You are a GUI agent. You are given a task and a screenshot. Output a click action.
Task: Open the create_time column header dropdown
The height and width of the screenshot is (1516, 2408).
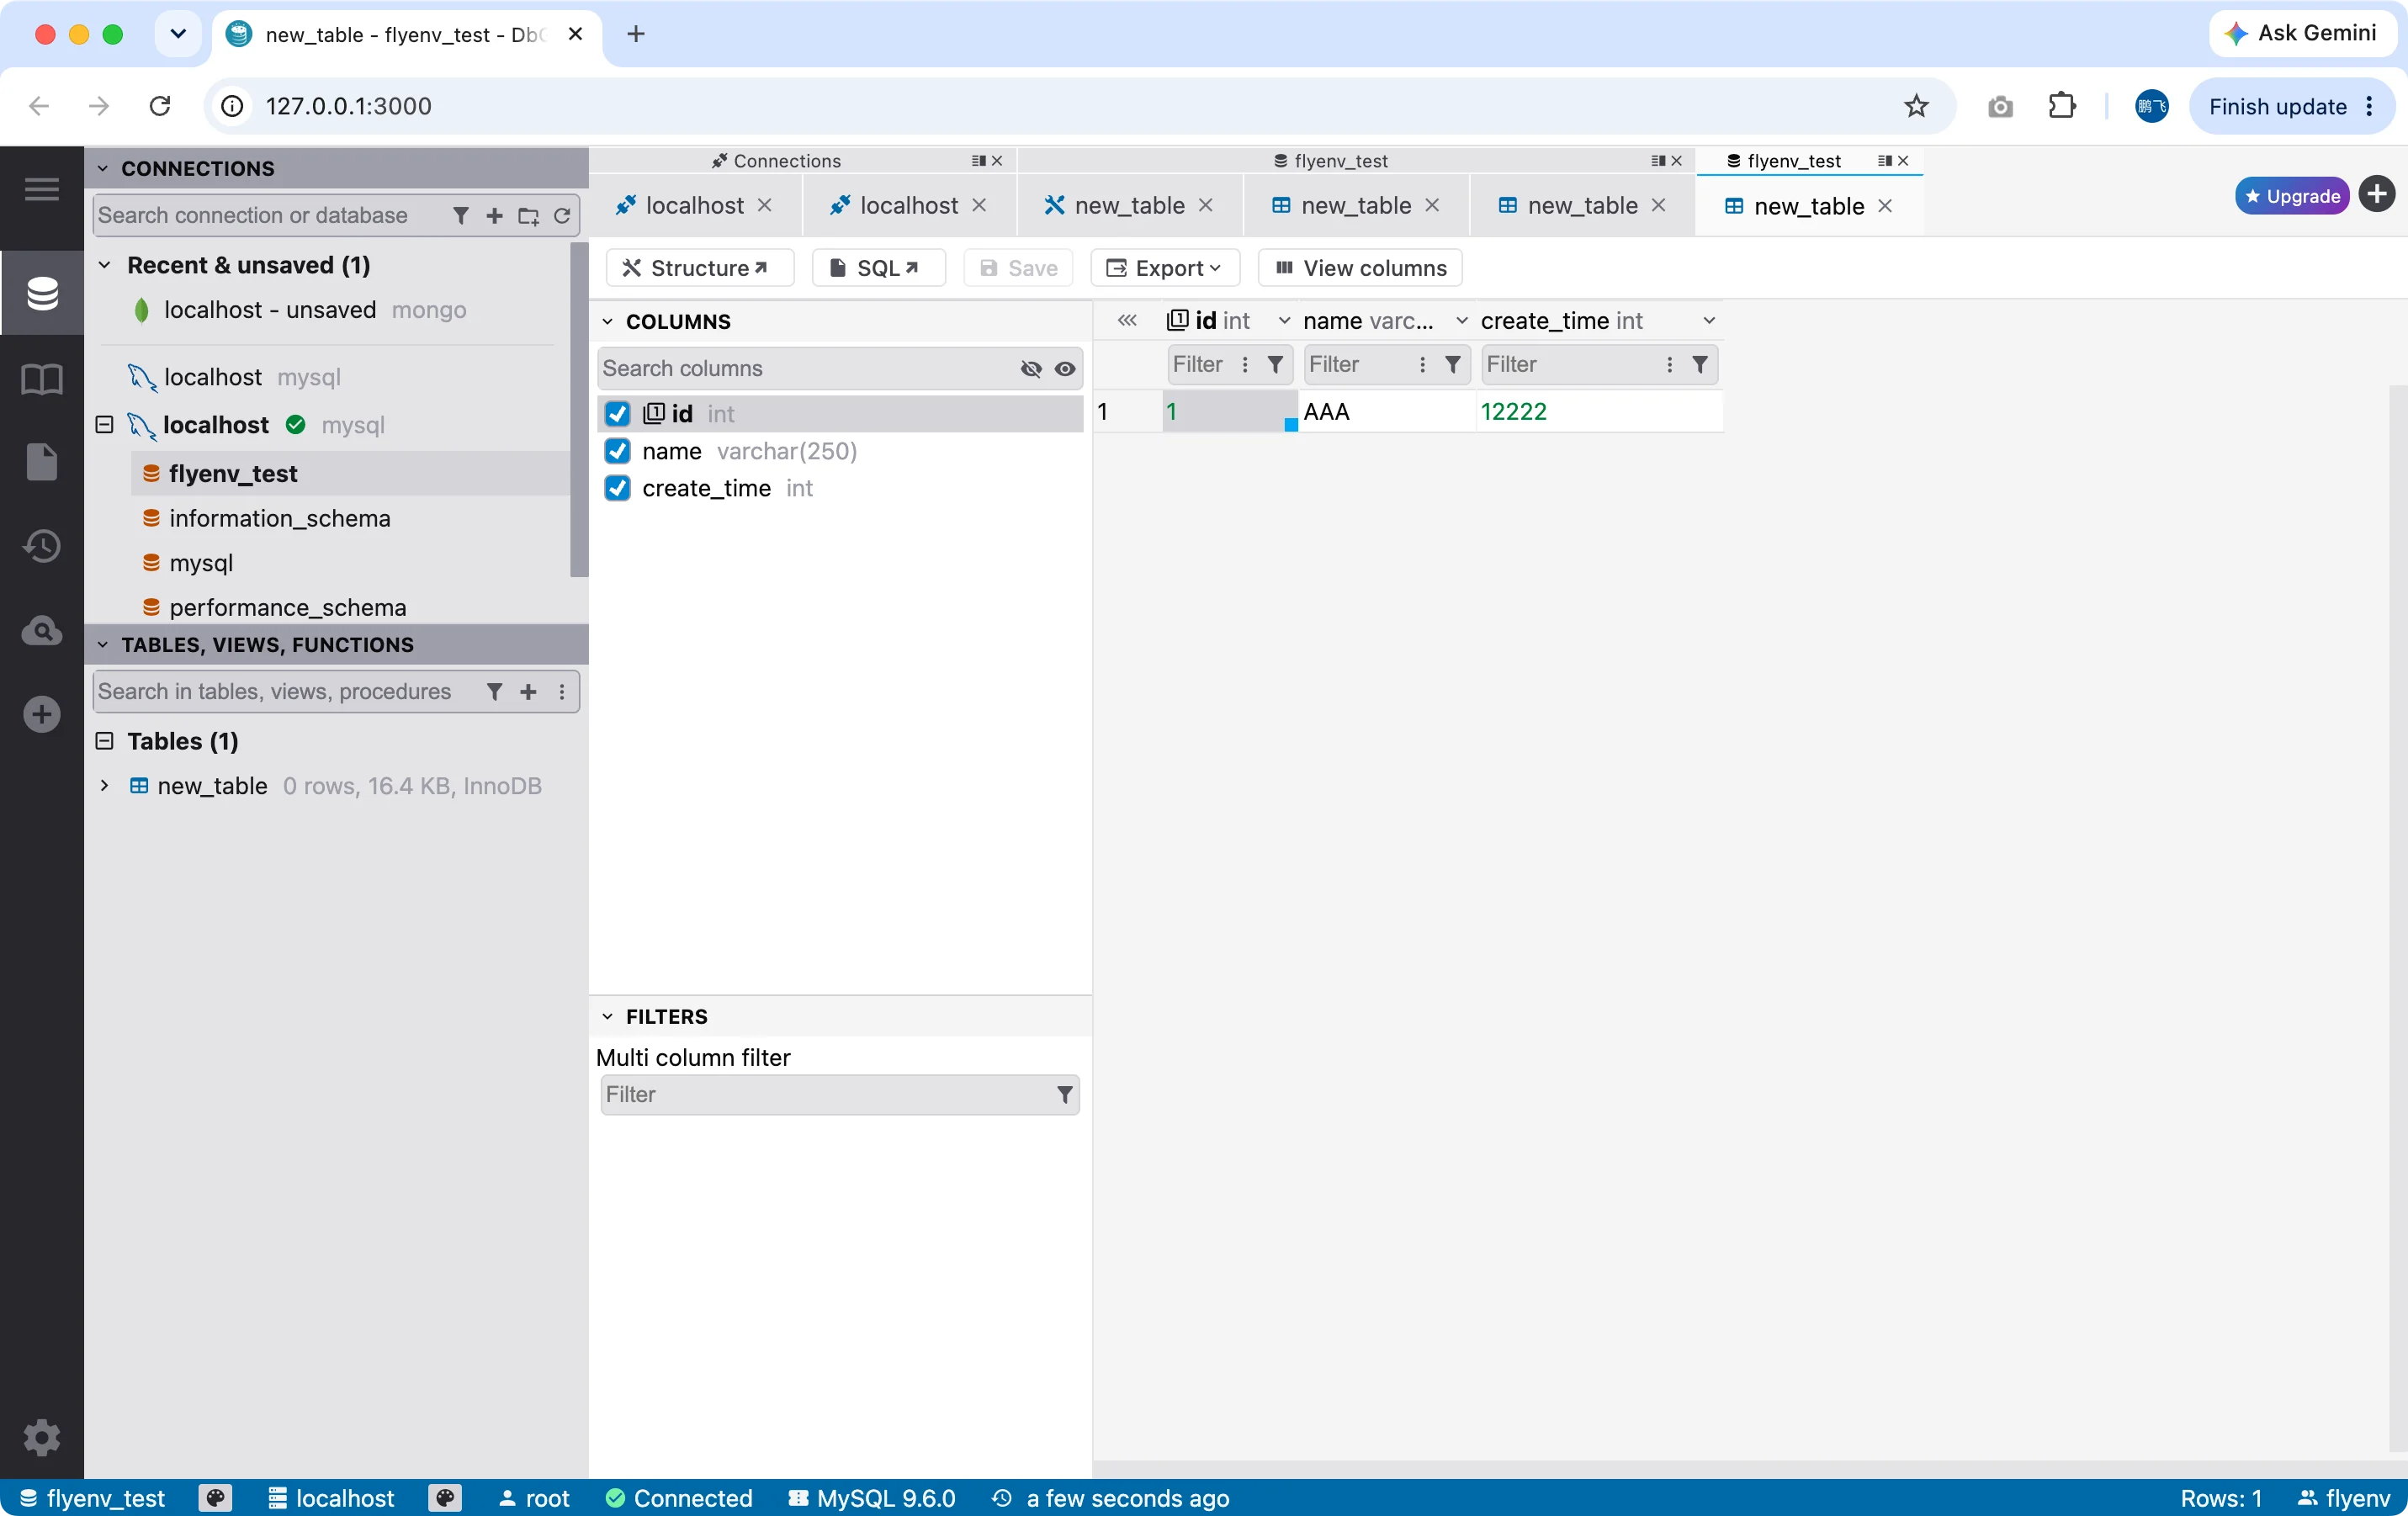click(x=1709, y=320)
